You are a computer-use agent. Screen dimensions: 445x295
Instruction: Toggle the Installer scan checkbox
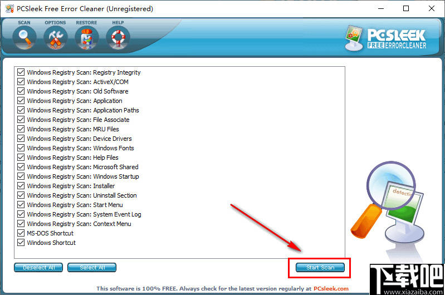21,185
